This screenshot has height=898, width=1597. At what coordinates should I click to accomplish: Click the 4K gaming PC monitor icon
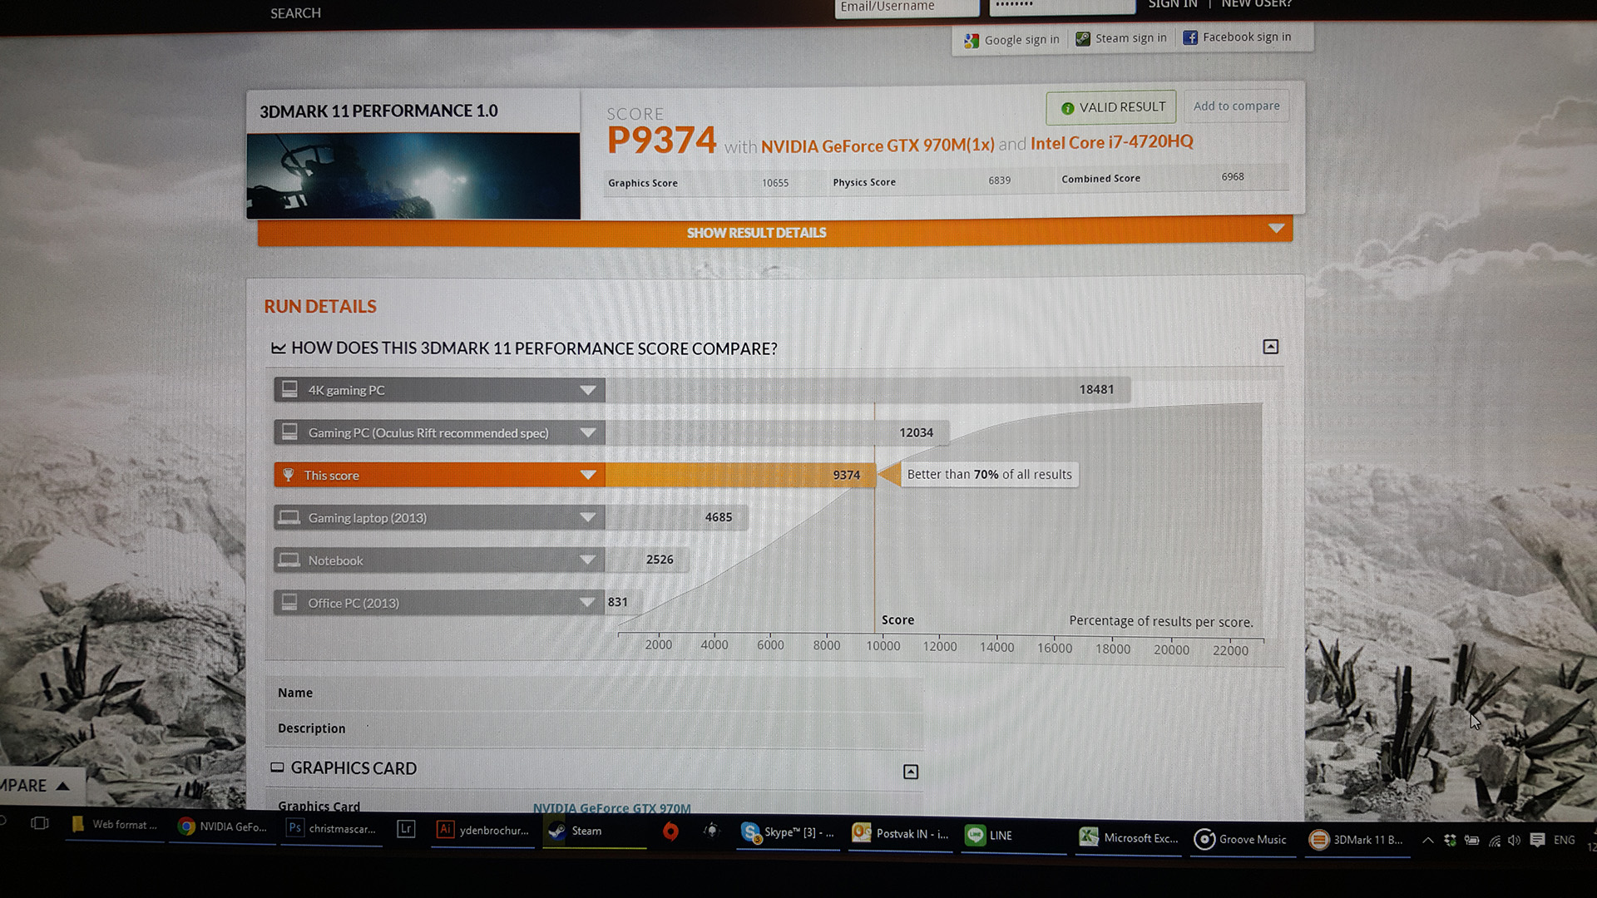pyautogui.click(x=289, y=389)
